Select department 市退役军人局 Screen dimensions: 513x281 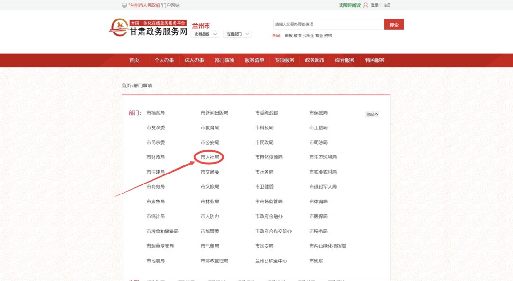tap(323, 187)
